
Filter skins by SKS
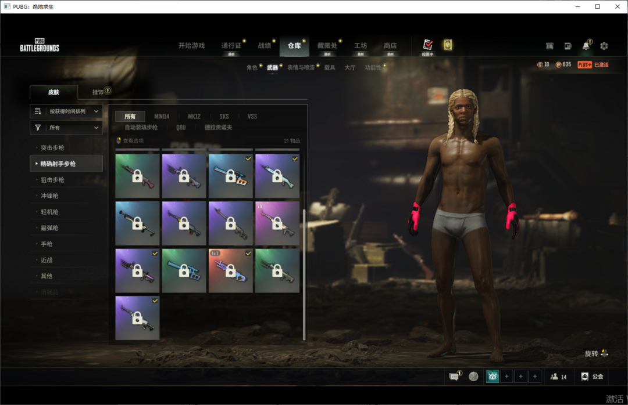224,117
